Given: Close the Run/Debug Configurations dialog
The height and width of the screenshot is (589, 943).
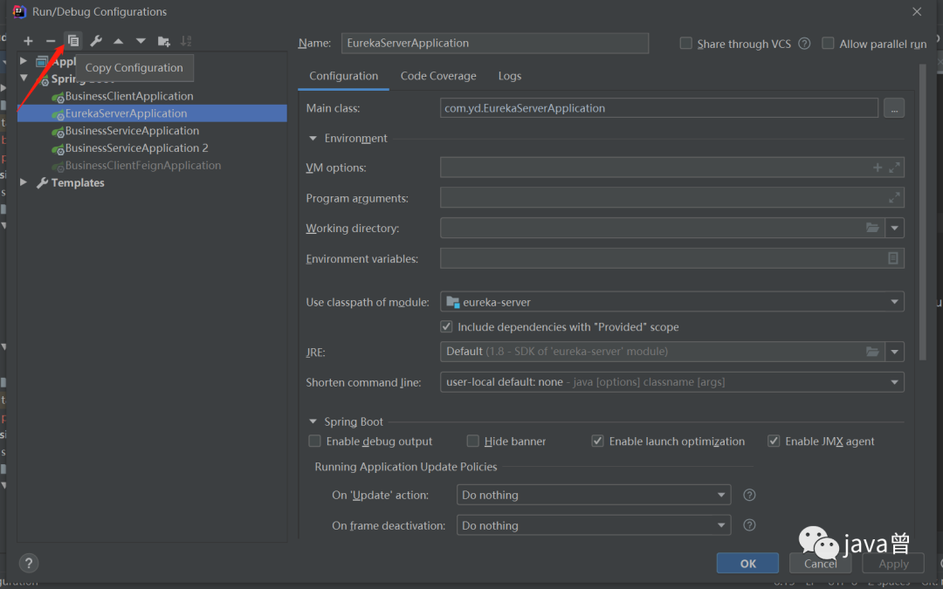Looking at the screenshot, I should tap(917, 12).
